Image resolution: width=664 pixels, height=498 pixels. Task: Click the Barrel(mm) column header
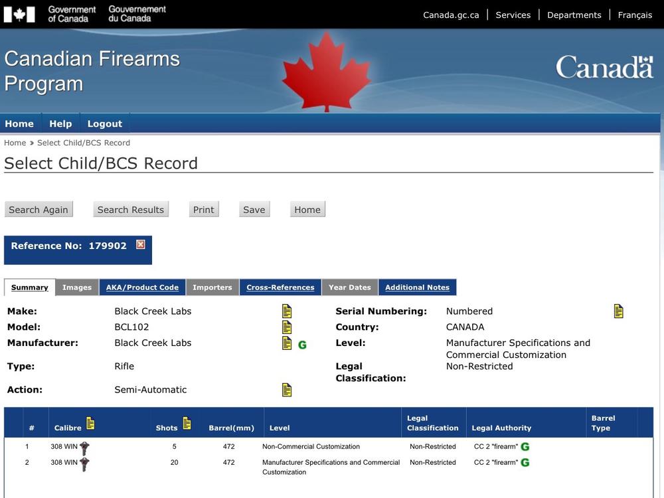(x=232, y=428)
